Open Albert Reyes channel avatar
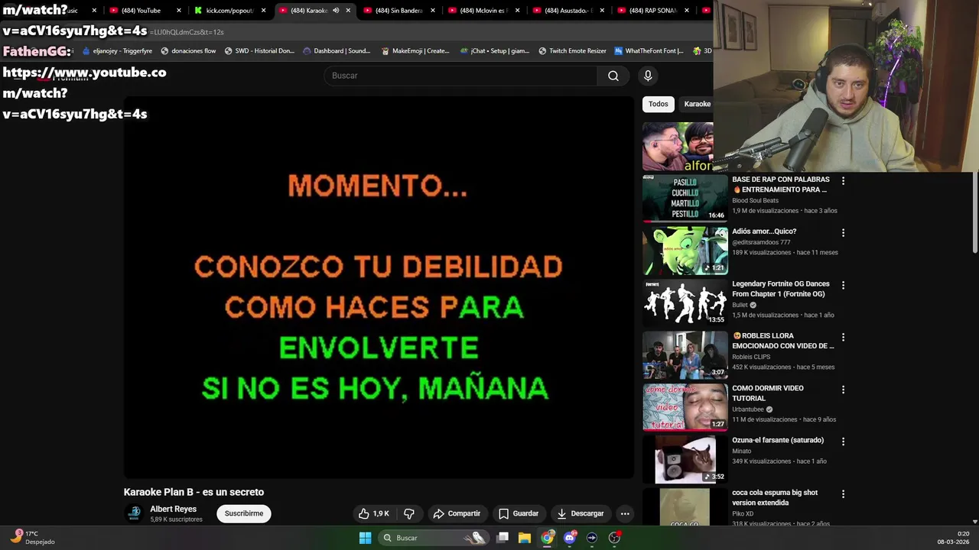Image resolution: width=979 pixels, height=550 pixels. [x=135, y=513]
